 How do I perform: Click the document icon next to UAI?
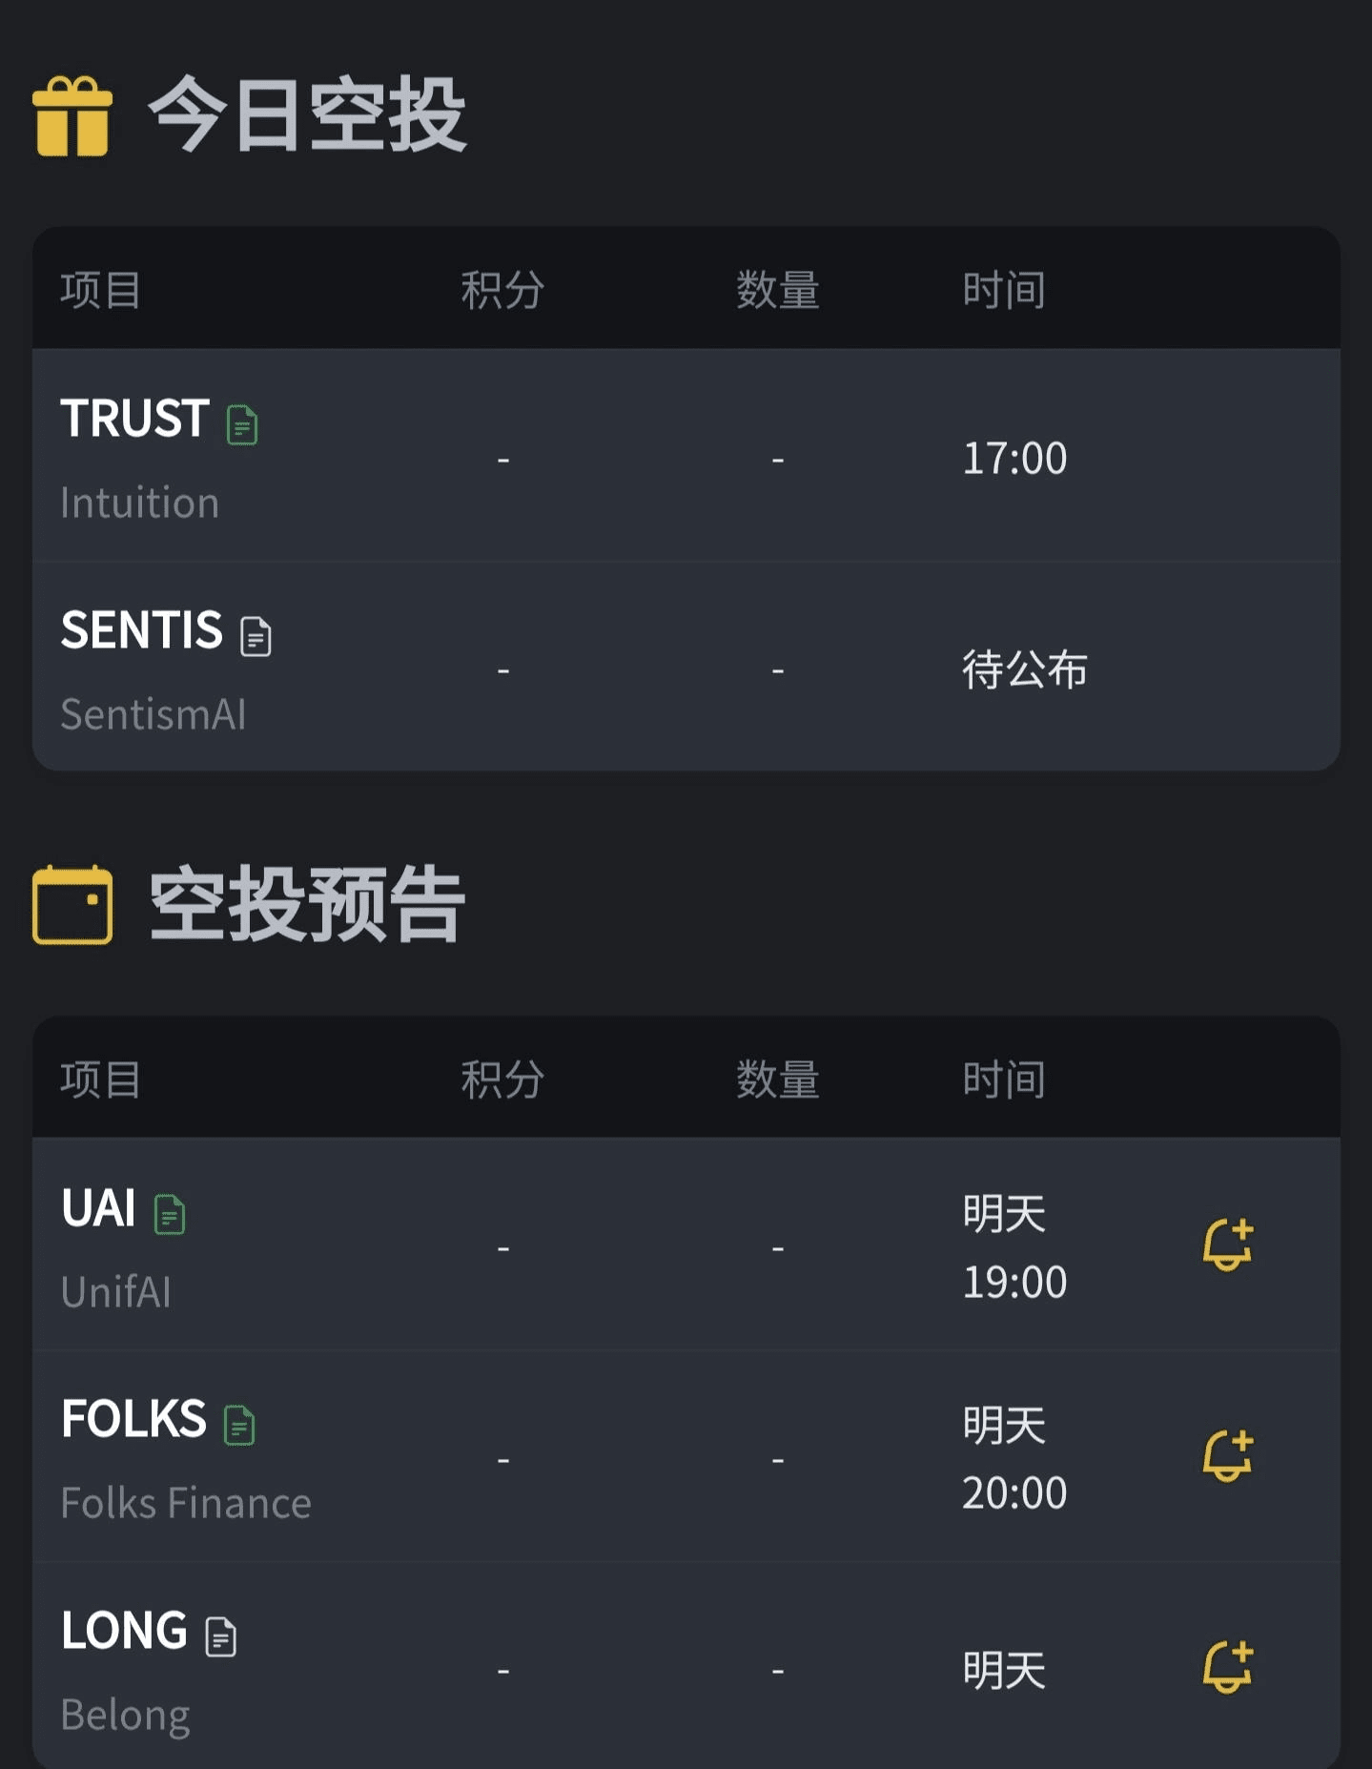(x=170, y=1214)
